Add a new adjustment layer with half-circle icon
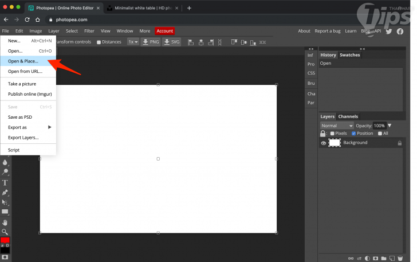The image size is (417, 262). (367, 258)
